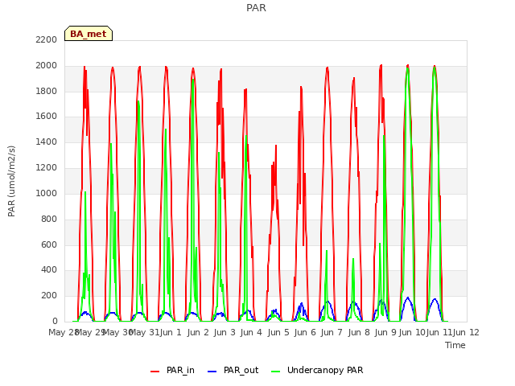
Task: Click the Jun 6 x-axis date label
Action: [x=305, y=332]
